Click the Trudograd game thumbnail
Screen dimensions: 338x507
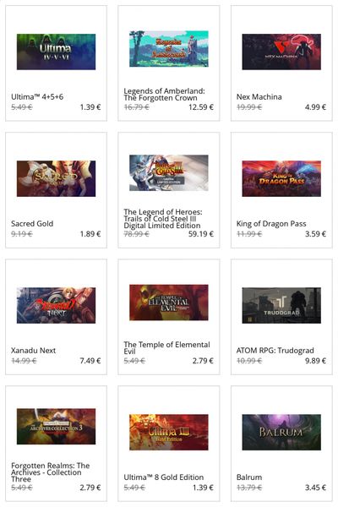(x=281, y=305)
